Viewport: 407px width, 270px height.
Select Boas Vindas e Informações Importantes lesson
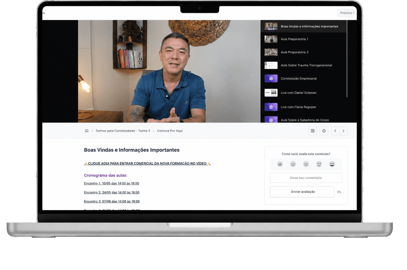[x=303, y=27]
